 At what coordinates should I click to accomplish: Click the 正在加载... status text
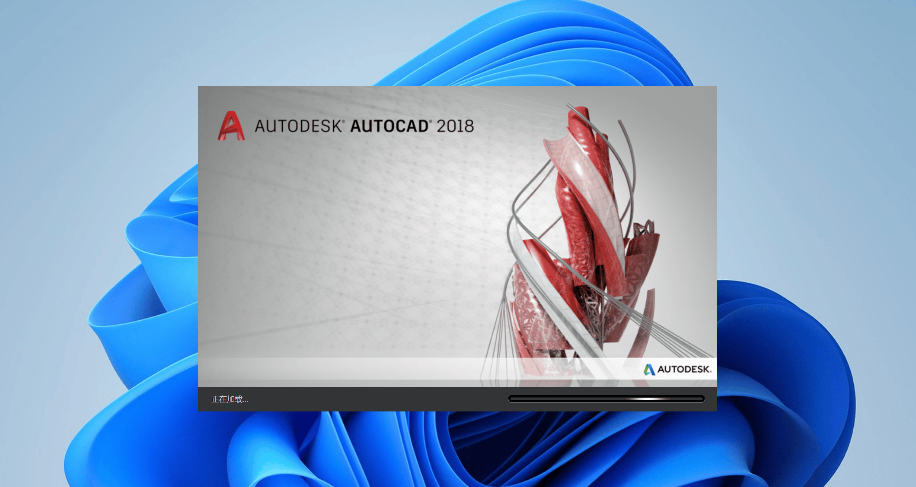[230, 399]
